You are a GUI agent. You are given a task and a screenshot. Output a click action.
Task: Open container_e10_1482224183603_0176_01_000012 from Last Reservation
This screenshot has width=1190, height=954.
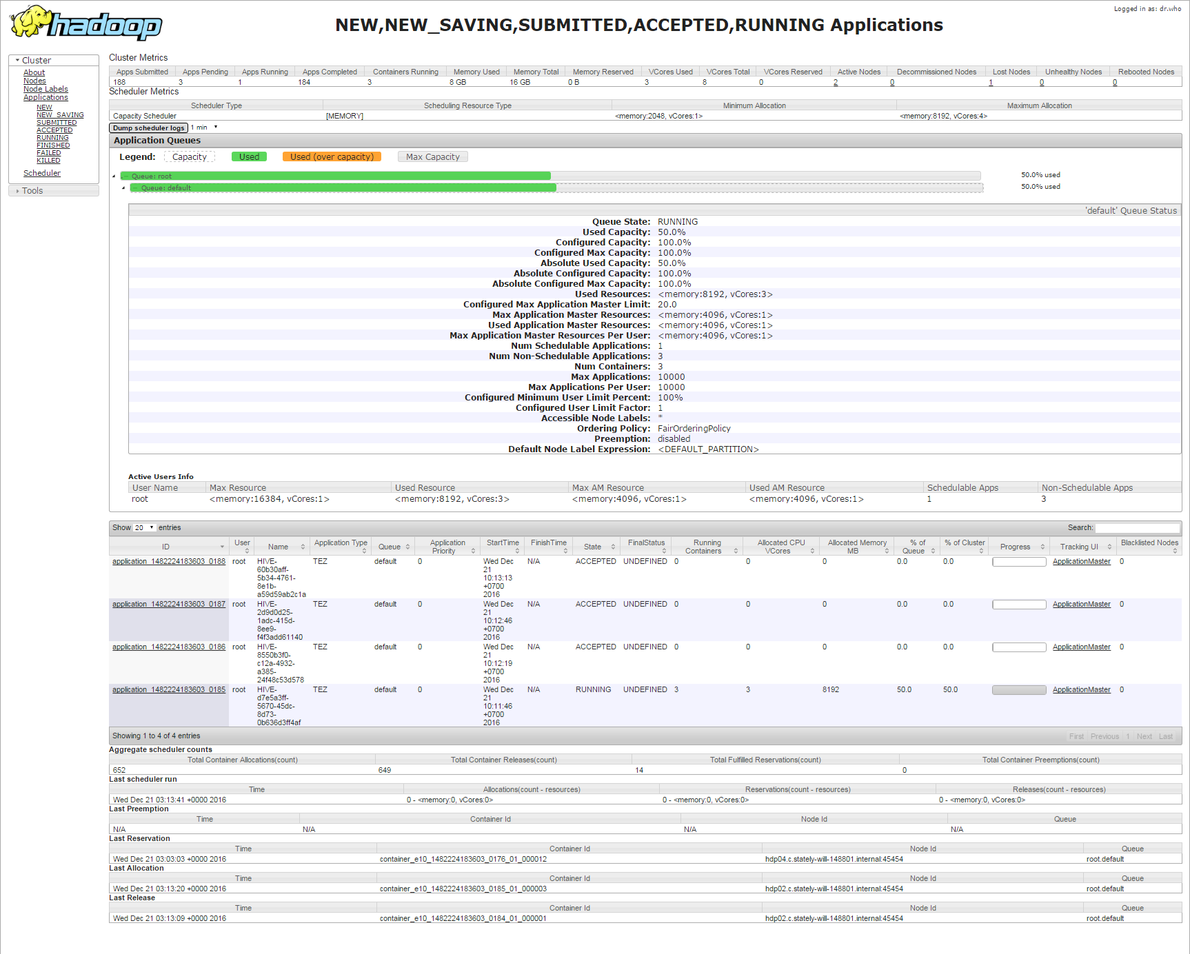coord(463,859)
